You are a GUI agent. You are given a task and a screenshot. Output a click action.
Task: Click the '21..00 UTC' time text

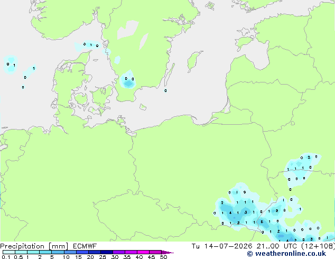(277, 246)
